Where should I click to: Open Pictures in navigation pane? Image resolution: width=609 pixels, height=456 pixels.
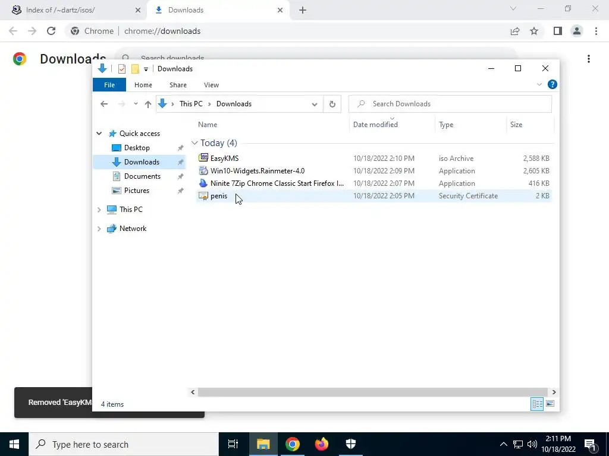coord(136,191)
